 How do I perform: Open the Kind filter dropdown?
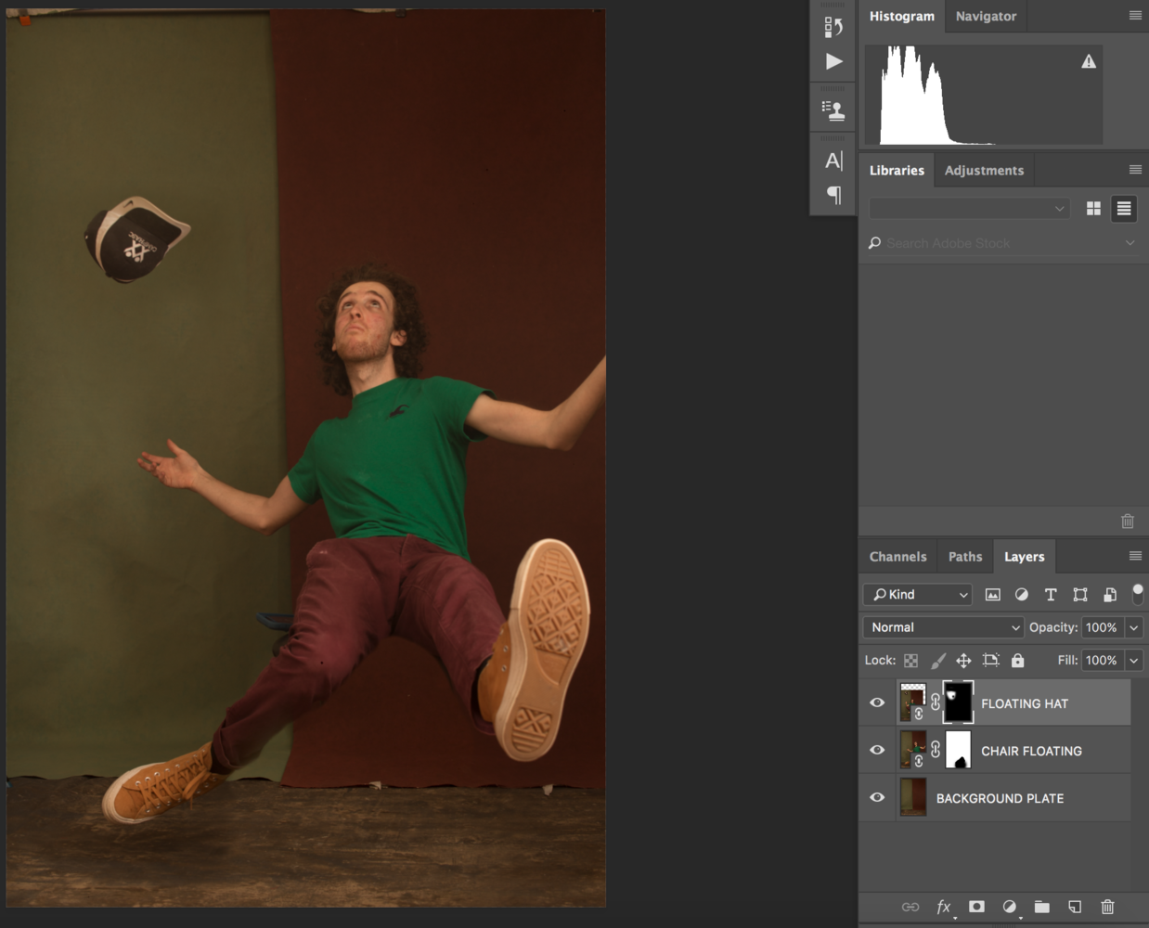click(917, 594)
